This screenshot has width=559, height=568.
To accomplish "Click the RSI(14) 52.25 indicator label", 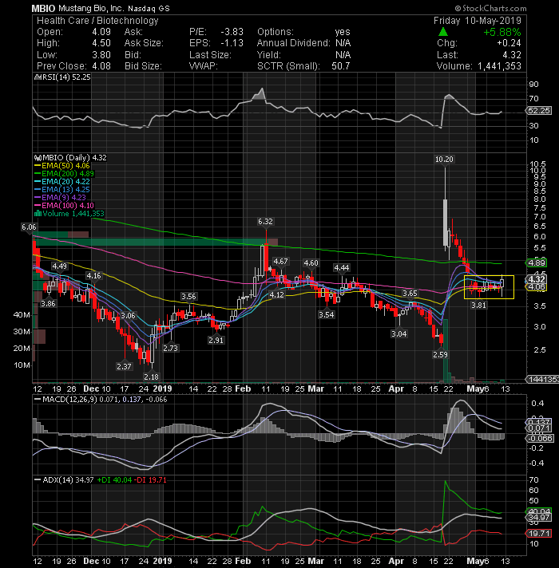I will pyautogui.click(x=62, y=77).
